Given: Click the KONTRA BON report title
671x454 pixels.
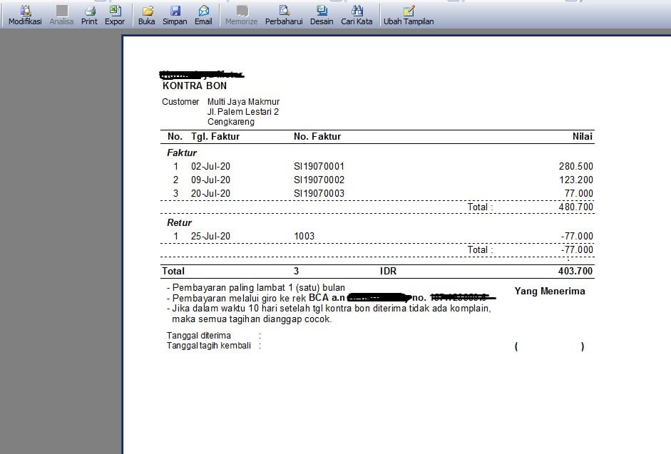Looking at the screenshot, I should pyautogui.click(x=195, y=86).
